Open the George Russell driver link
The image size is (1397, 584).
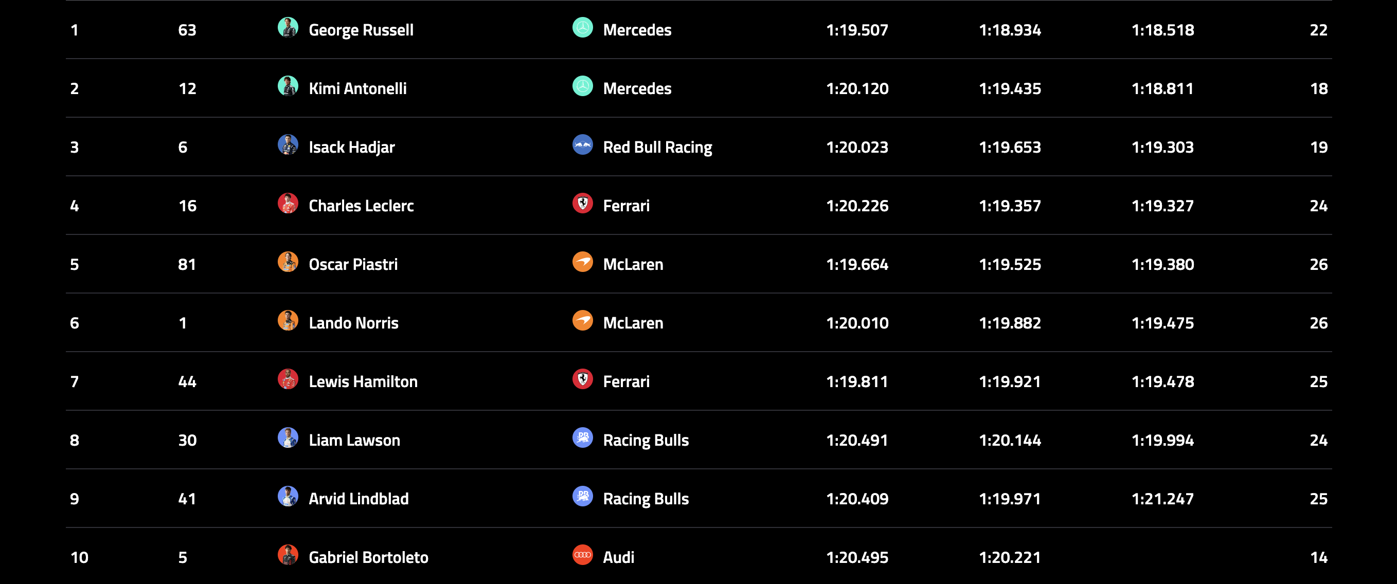(x=361, y=30)
